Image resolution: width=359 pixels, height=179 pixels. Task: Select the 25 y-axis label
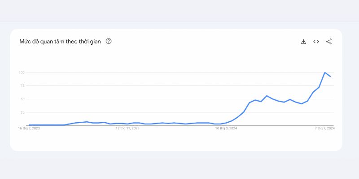(x=22, y=112)
